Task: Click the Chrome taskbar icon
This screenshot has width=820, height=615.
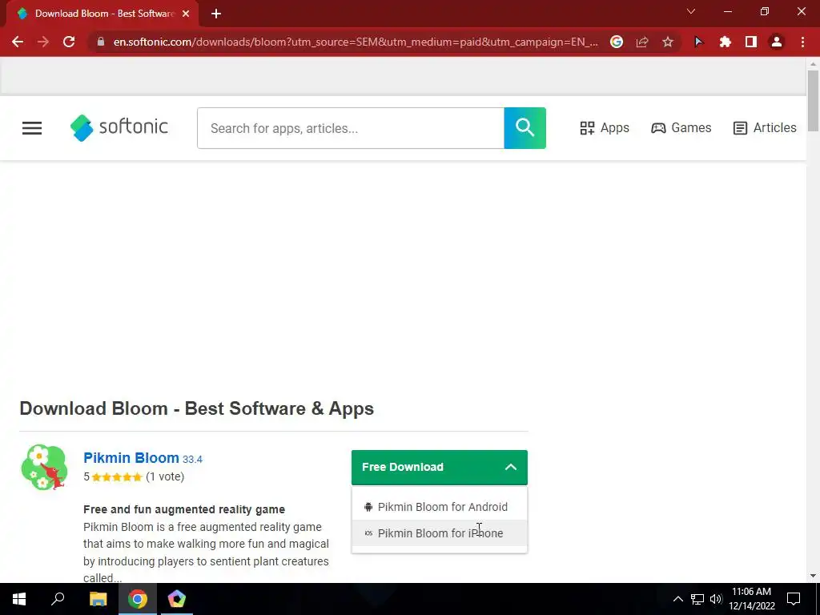Action: pos(138,599)
